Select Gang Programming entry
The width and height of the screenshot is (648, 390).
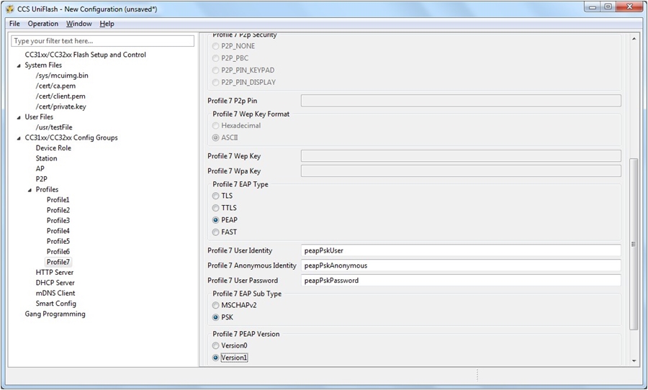(x=55, y=314)
